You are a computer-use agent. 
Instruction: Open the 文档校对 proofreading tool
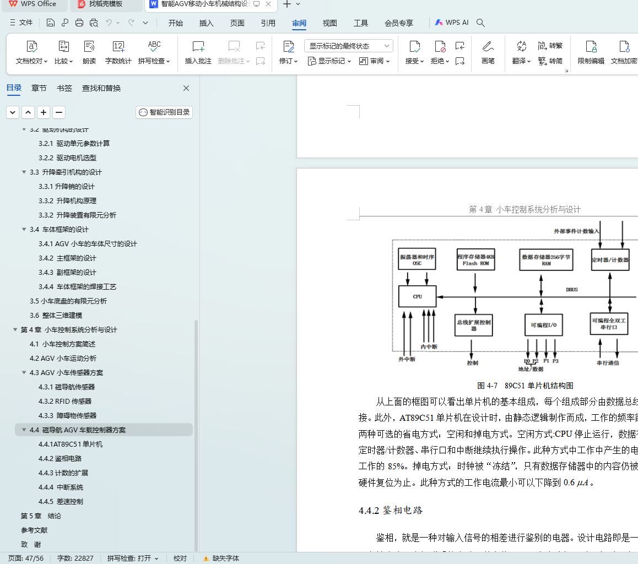(32, 52)
